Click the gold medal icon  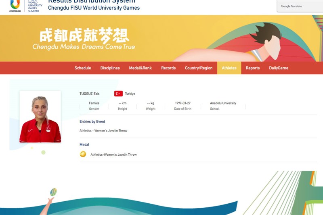click(x=83, y=154)
